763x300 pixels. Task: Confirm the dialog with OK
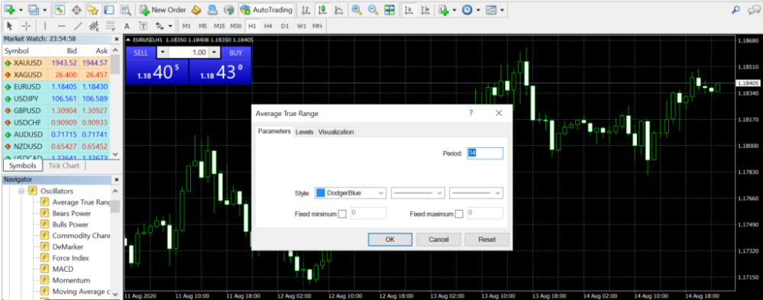[x=390, y=239]
